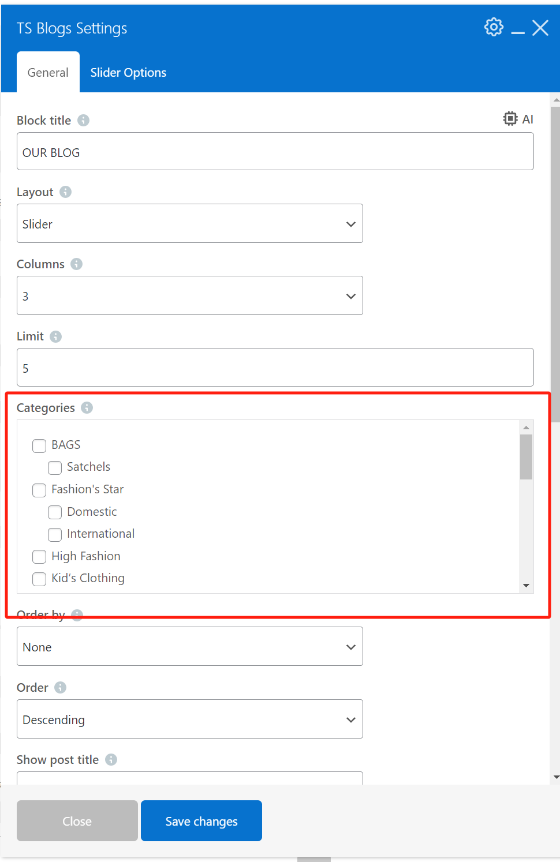Screen dimensions: 560x862
Task: Switch to the Slider Options tab
Action: coord(128,73)
